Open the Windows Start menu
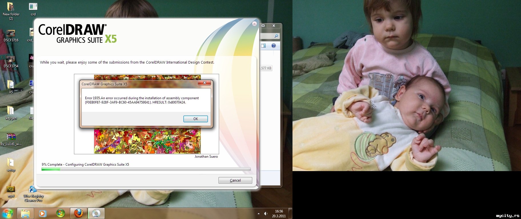 pyautogui.click(x=8, y=213)
